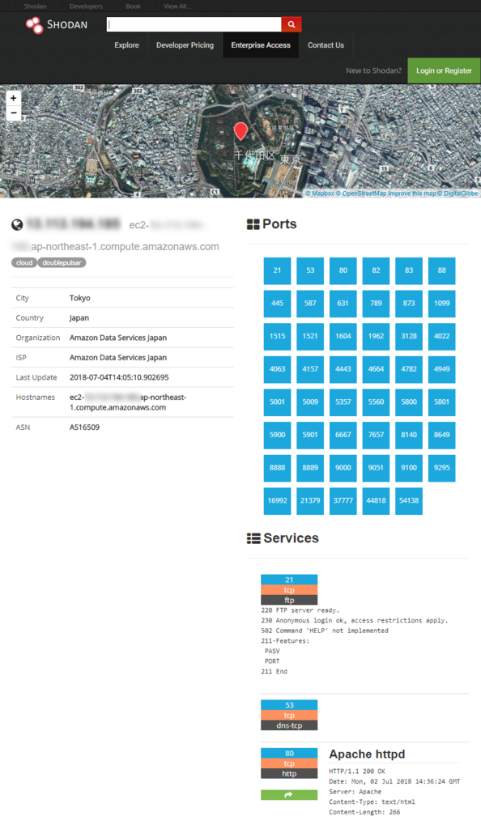The image size is (481, 829).
Task: Click Login or Register button
Action: pos(444,70)
